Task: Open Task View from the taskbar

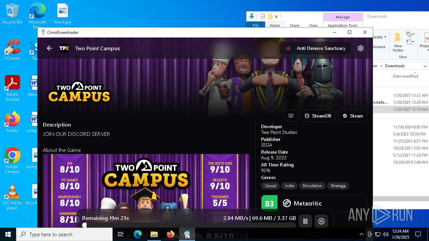Action: pyautogui.click(x=121, y=234)
